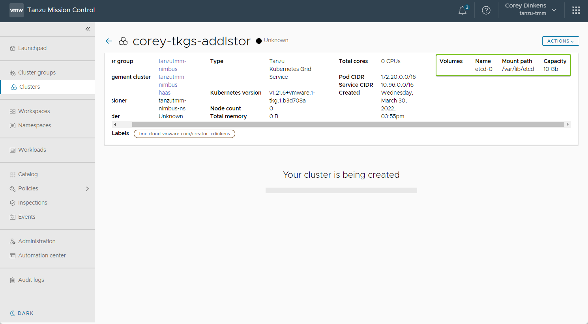
Task: Click the Created date Wednesday, March 30
Action: (397, 104)
